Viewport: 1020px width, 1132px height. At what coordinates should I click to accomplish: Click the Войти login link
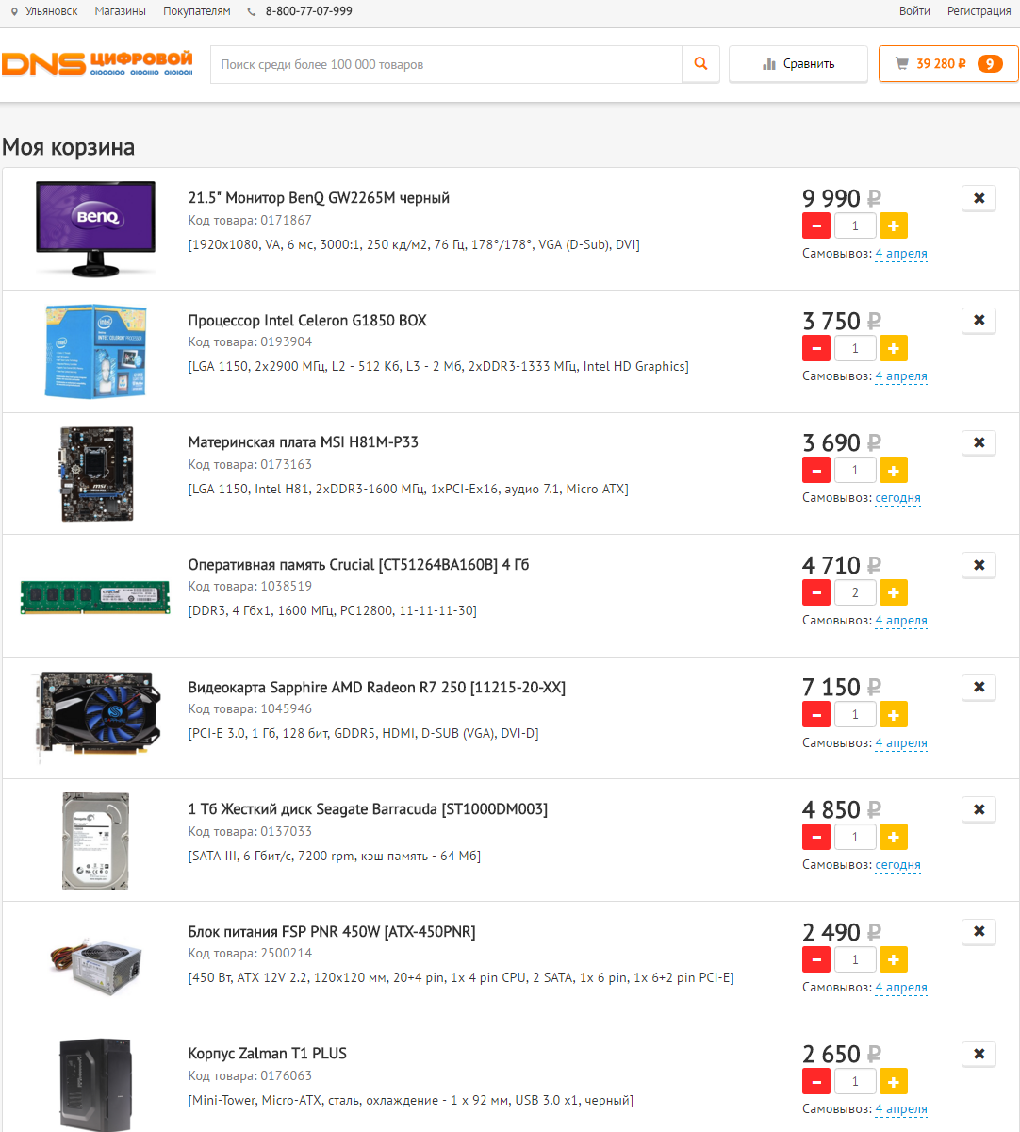914,11
